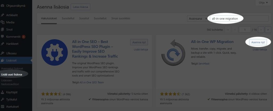Click the plugin search input field

click(240, 19)
